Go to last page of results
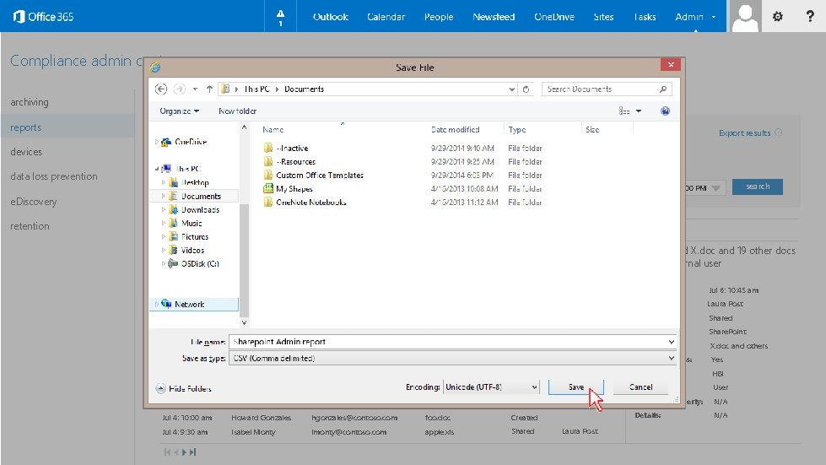Image resolution: width=826 pixels, height=465 pixels. coord(193,451)
